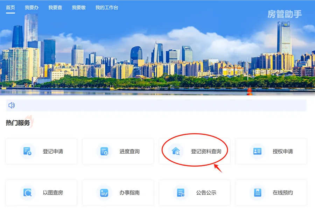Viewport: 315px width, 210px height.
Task: Click the speaker announcement icon
Action: tap(11, 105)
